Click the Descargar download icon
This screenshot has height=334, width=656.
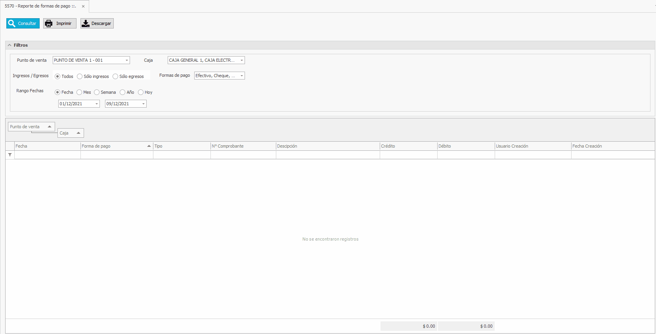[x=86, y=23]
